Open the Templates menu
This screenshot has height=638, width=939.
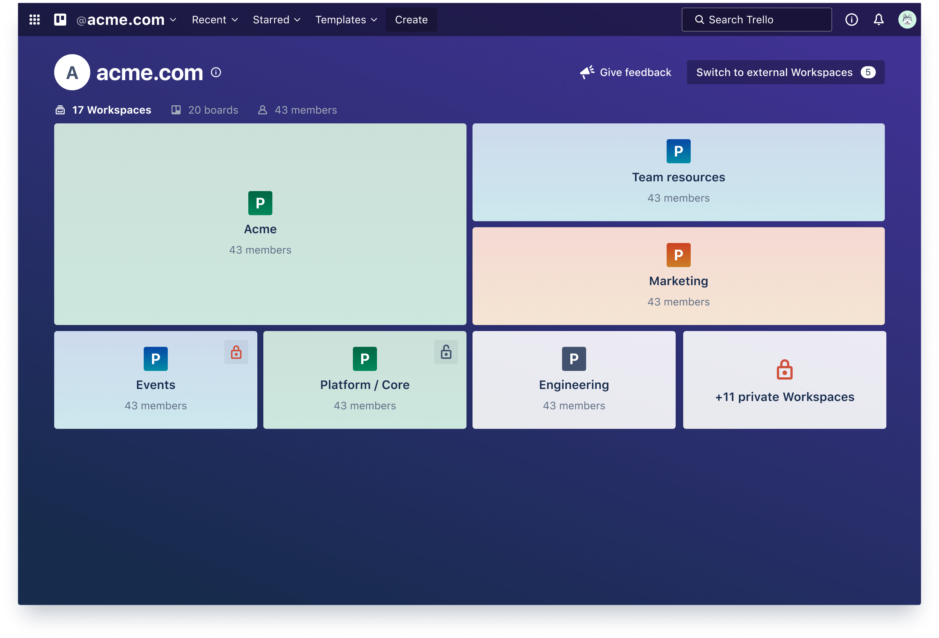click(x=346, y=20)
